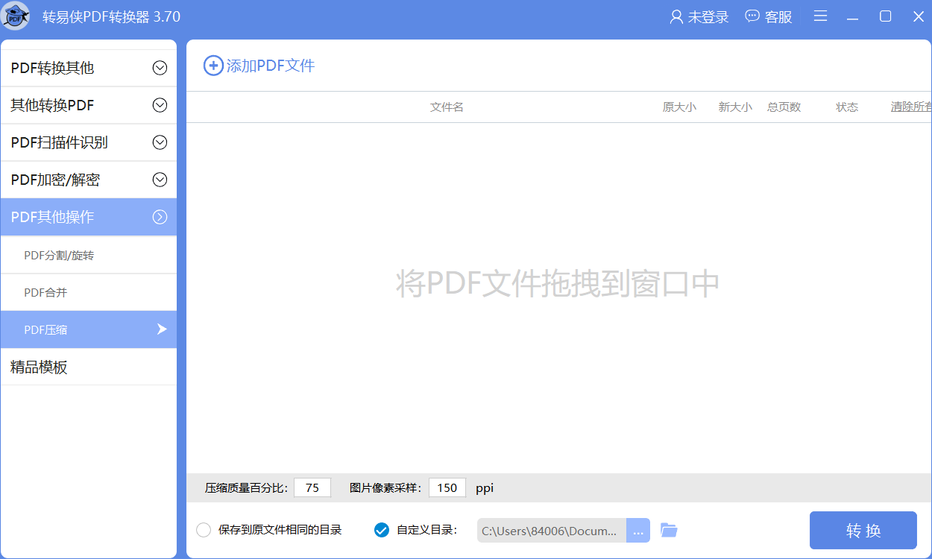Click the 新大小 column header

[x=735, y=107]
